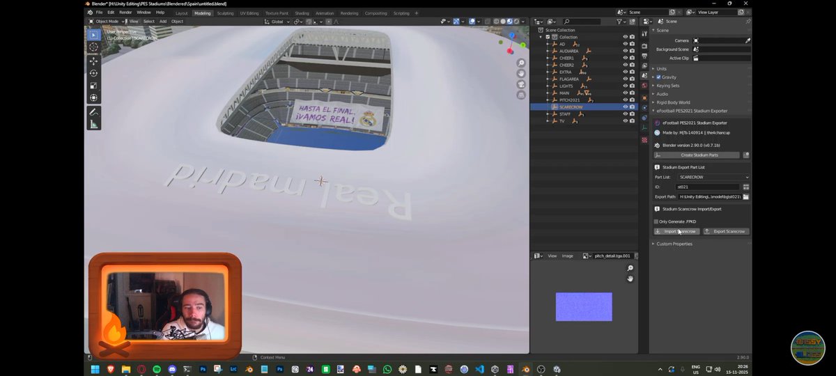The width and height of the screenshot is (836, 376).
Task: Hide the AD collection with eye icon
Action: coord(625,44)
